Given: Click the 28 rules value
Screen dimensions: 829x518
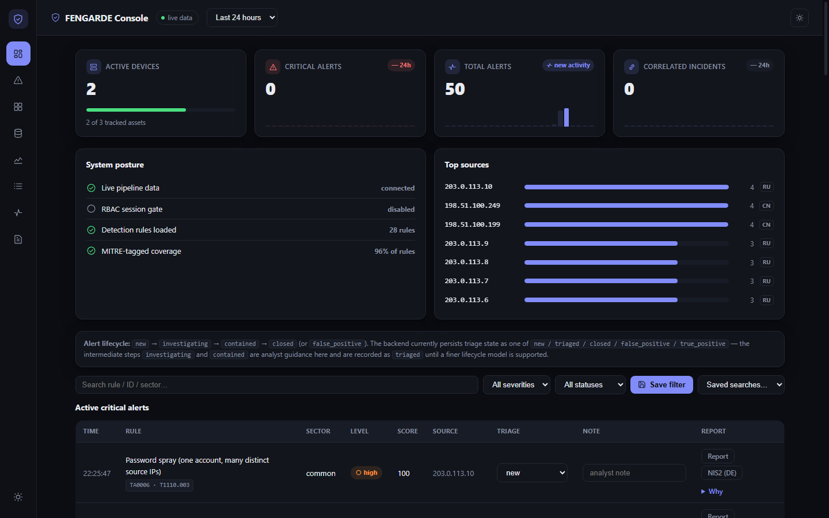Looking at the screenshot, I should (402, 230).
